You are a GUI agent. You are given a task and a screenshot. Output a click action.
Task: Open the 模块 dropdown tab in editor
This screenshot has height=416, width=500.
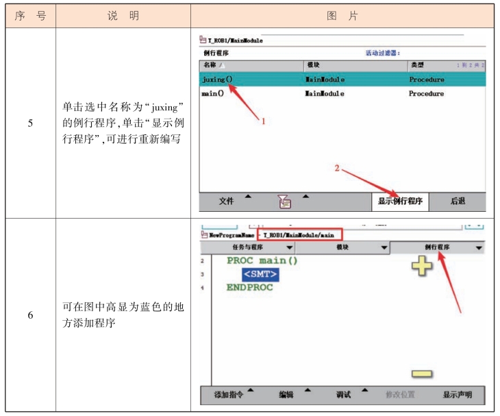coord(342,247)
